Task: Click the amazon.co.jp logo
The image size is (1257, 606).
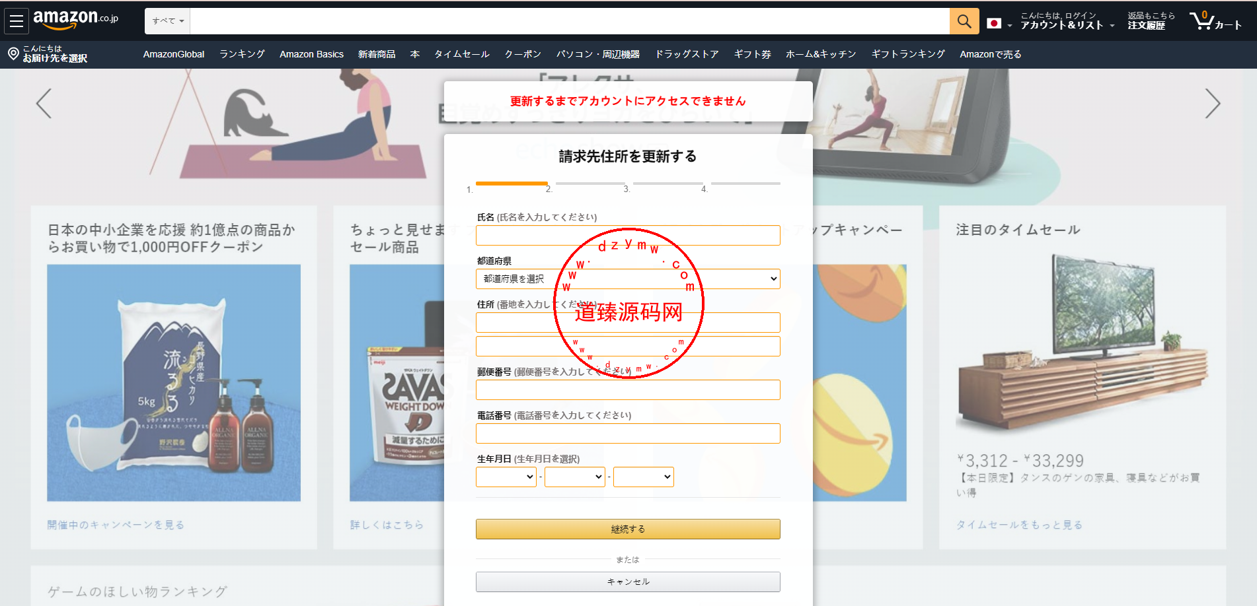Action: (75, 19)
